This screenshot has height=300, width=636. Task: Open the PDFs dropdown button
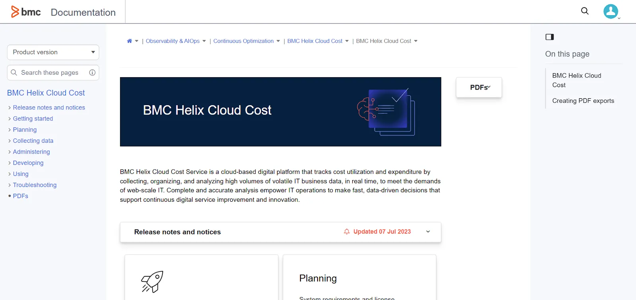pyautogui.click(x=479, y=87)
